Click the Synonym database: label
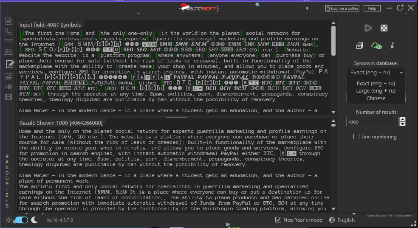The height and width of the screenshot is (228, 418). click(x=376, y=63)
